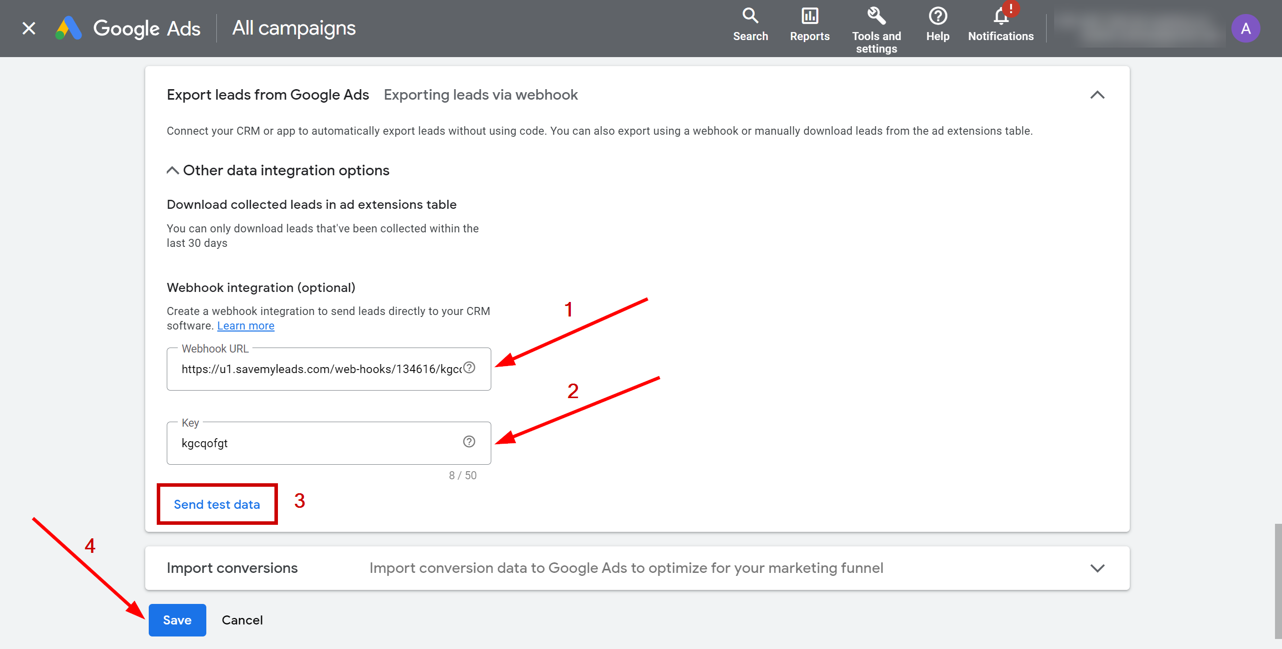Click the question mark icon next to Key field

469,441
